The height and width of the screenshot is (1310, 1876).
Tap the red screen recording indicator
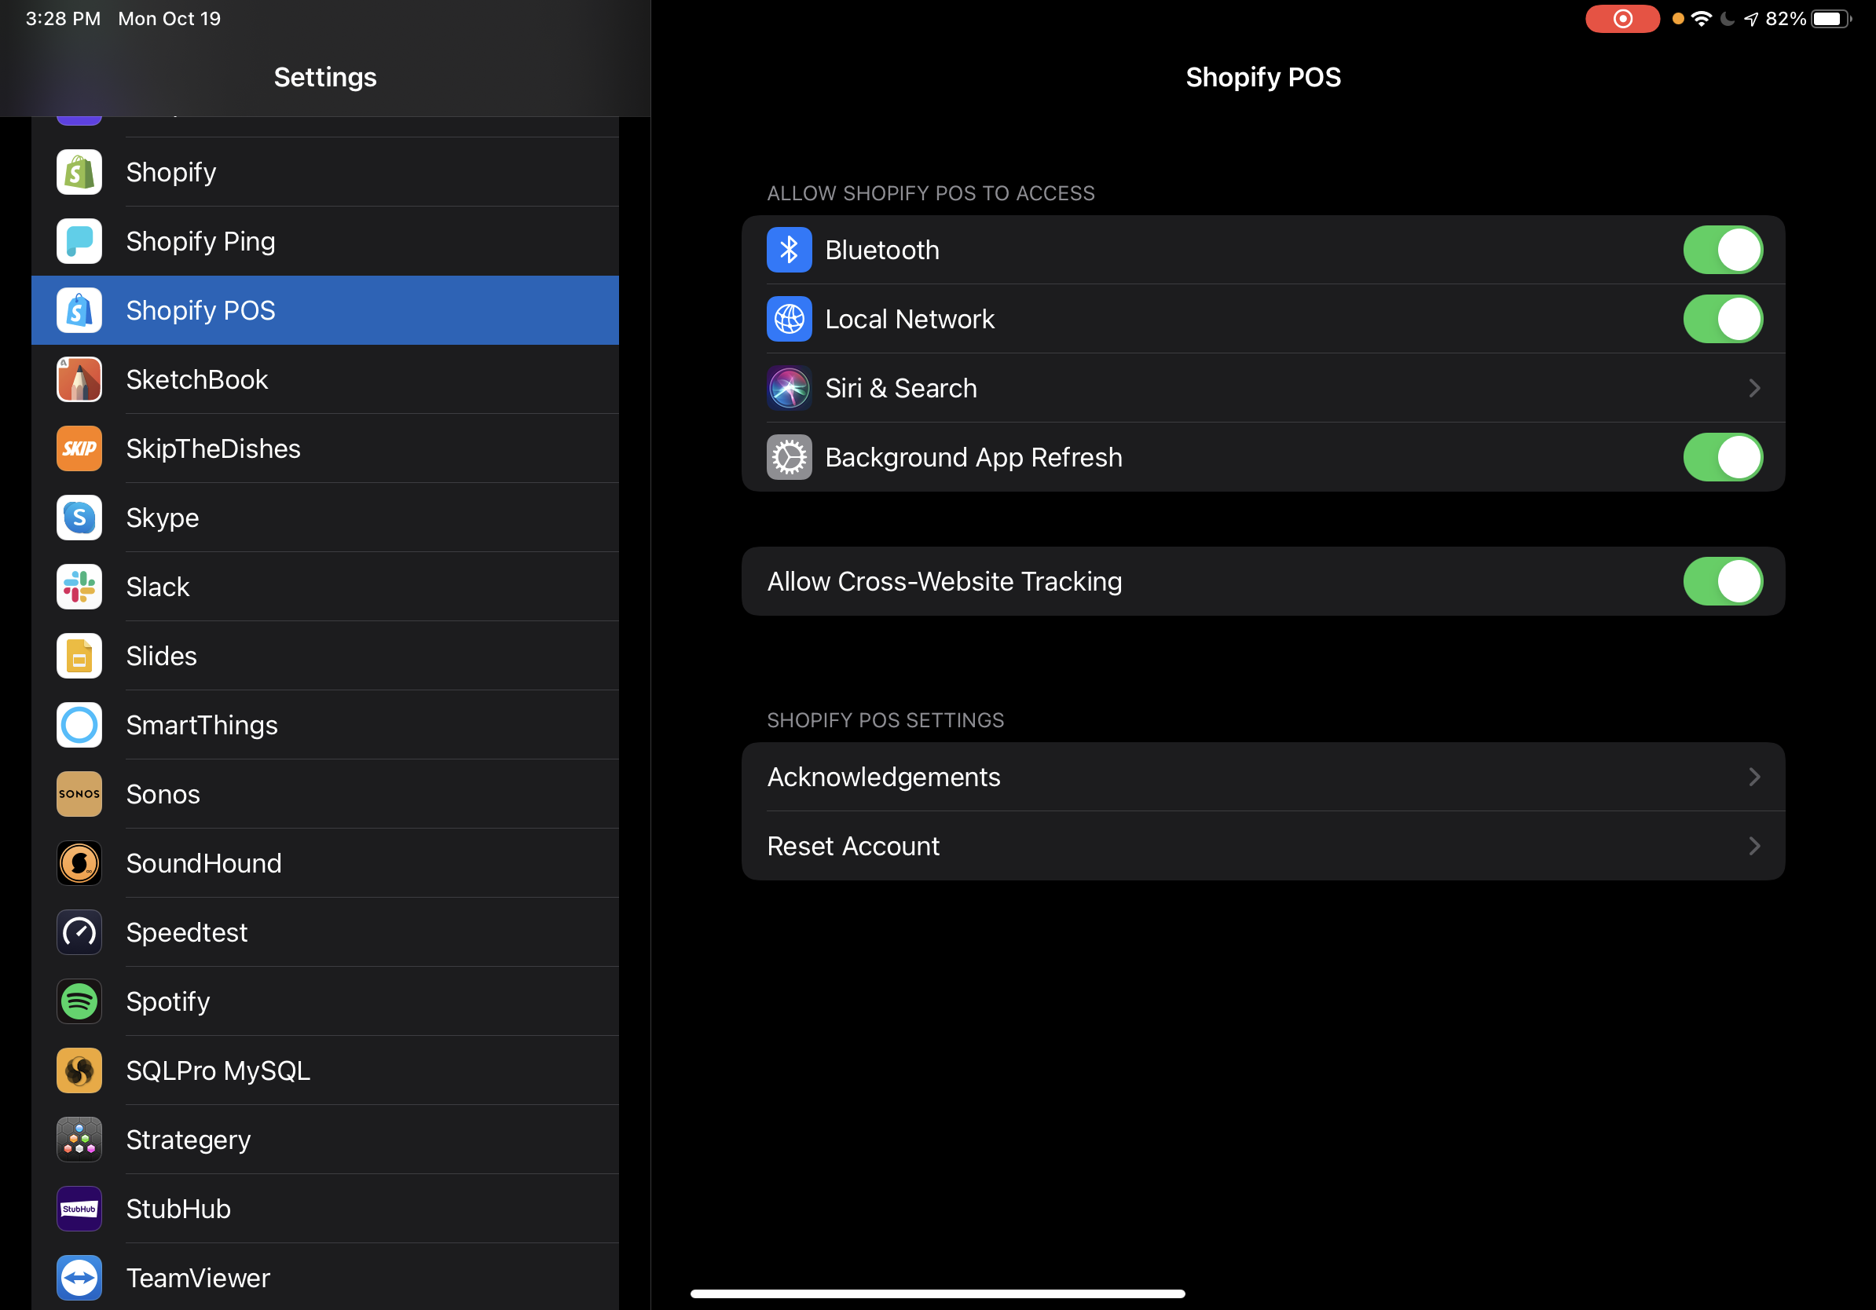[1623, 19]
